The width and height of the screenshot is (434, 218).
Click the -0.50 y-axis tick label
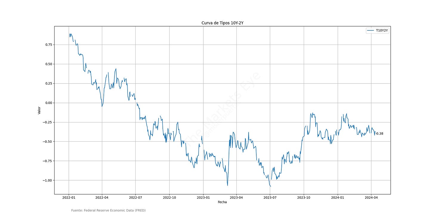coord(47,142)
